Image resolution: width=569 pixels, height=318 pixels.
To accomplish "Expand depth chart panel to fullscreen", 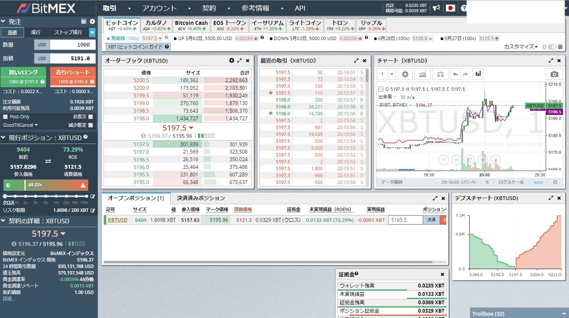I will pos(551,198).
